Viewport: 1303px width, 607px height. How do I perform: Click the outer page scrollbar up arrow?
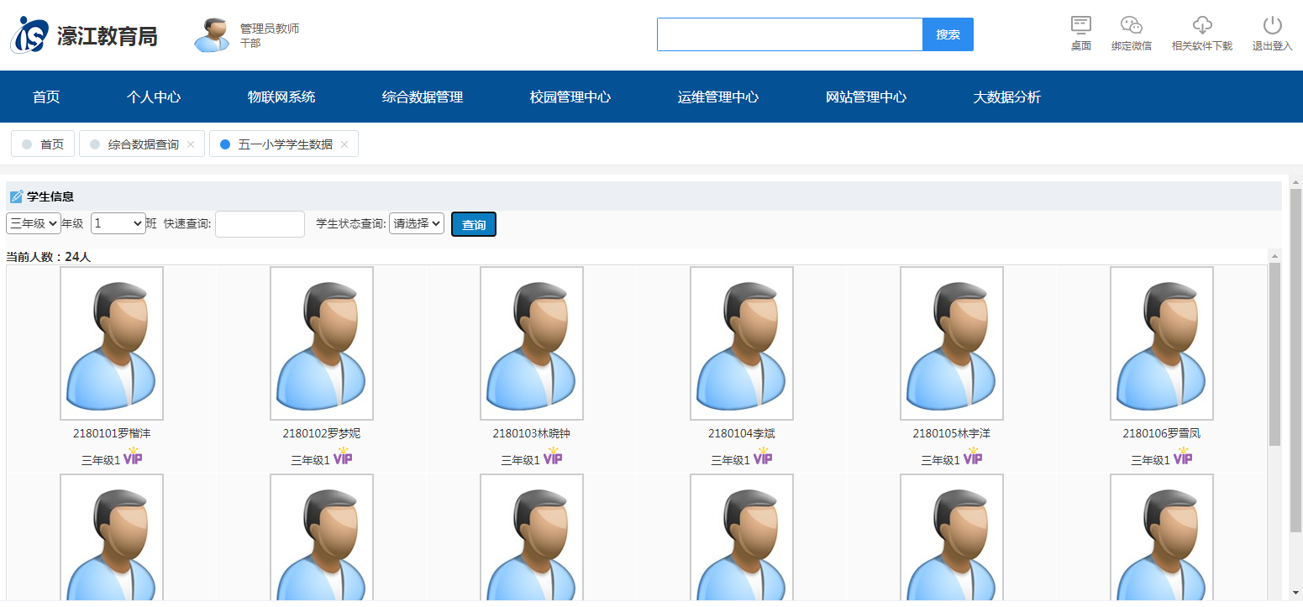click(1295, 181)
